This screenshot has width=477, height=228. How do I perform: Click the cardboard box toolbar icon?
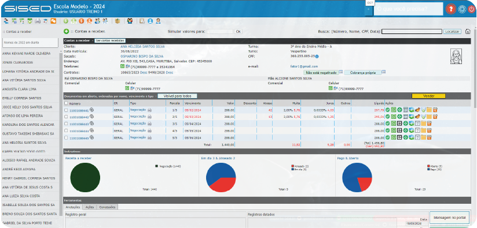point(118,21)
